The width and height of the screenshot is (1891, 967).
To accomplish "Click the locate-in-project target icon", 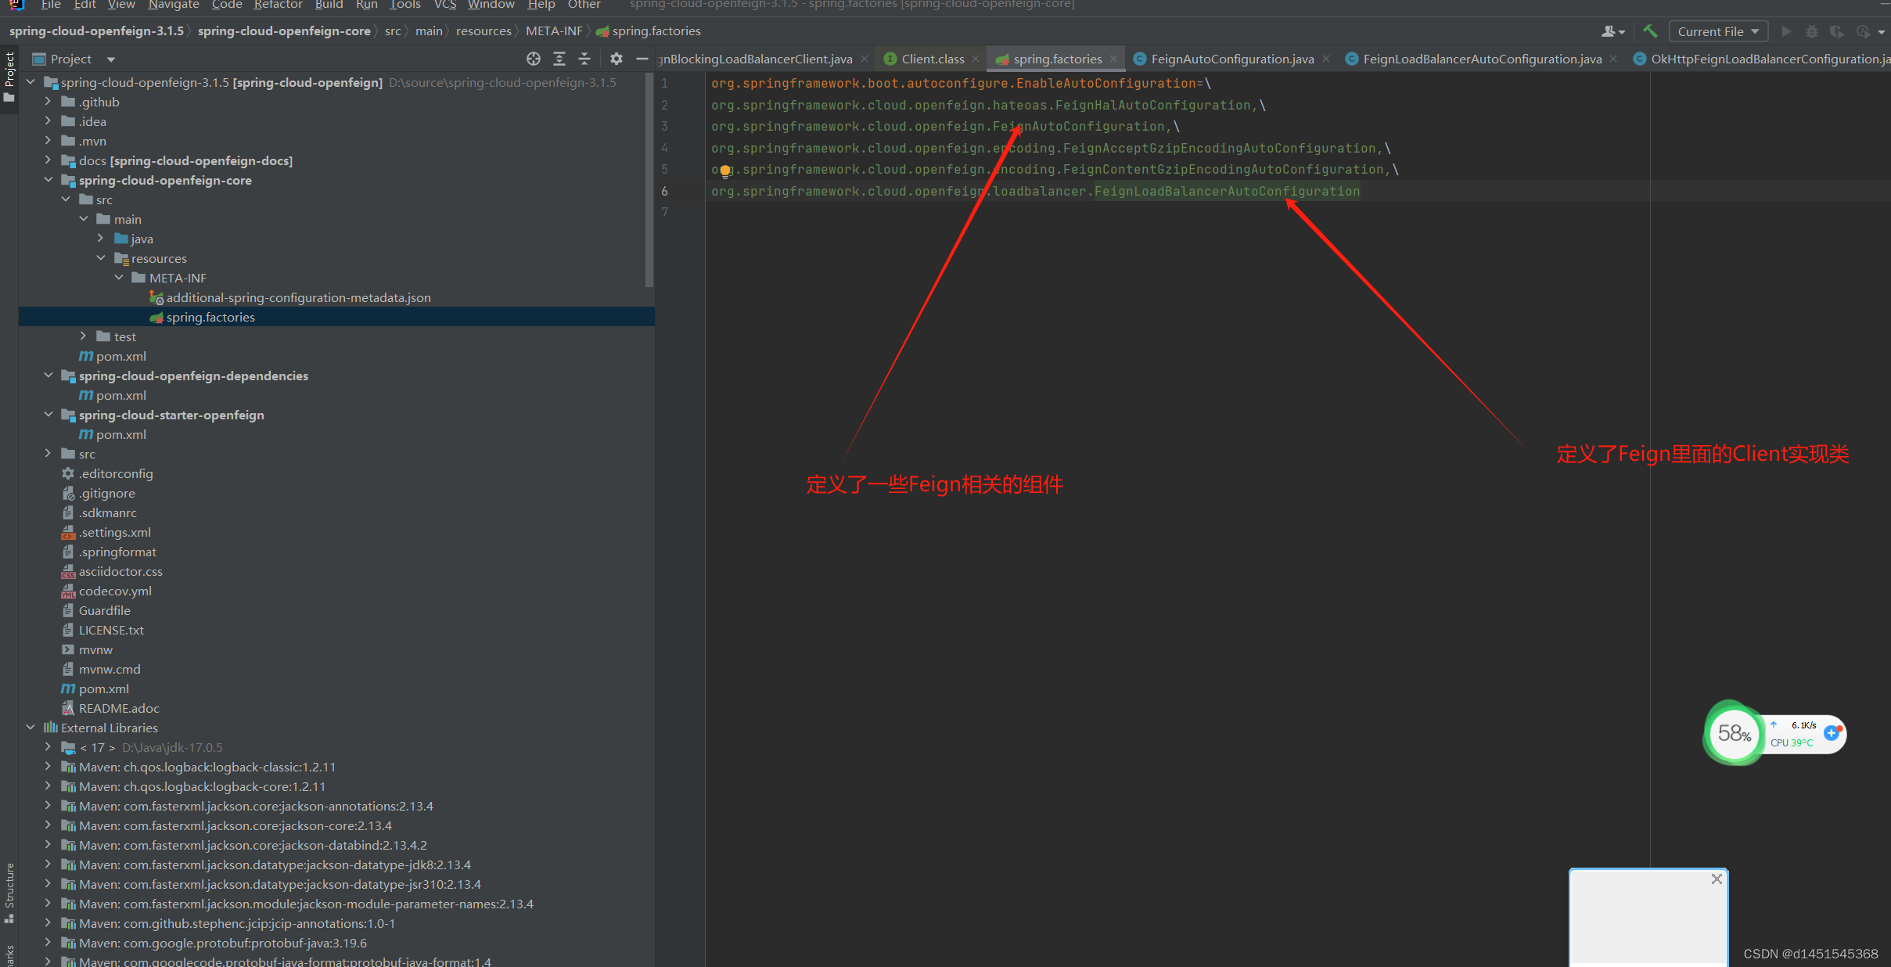I will point(534,59).
